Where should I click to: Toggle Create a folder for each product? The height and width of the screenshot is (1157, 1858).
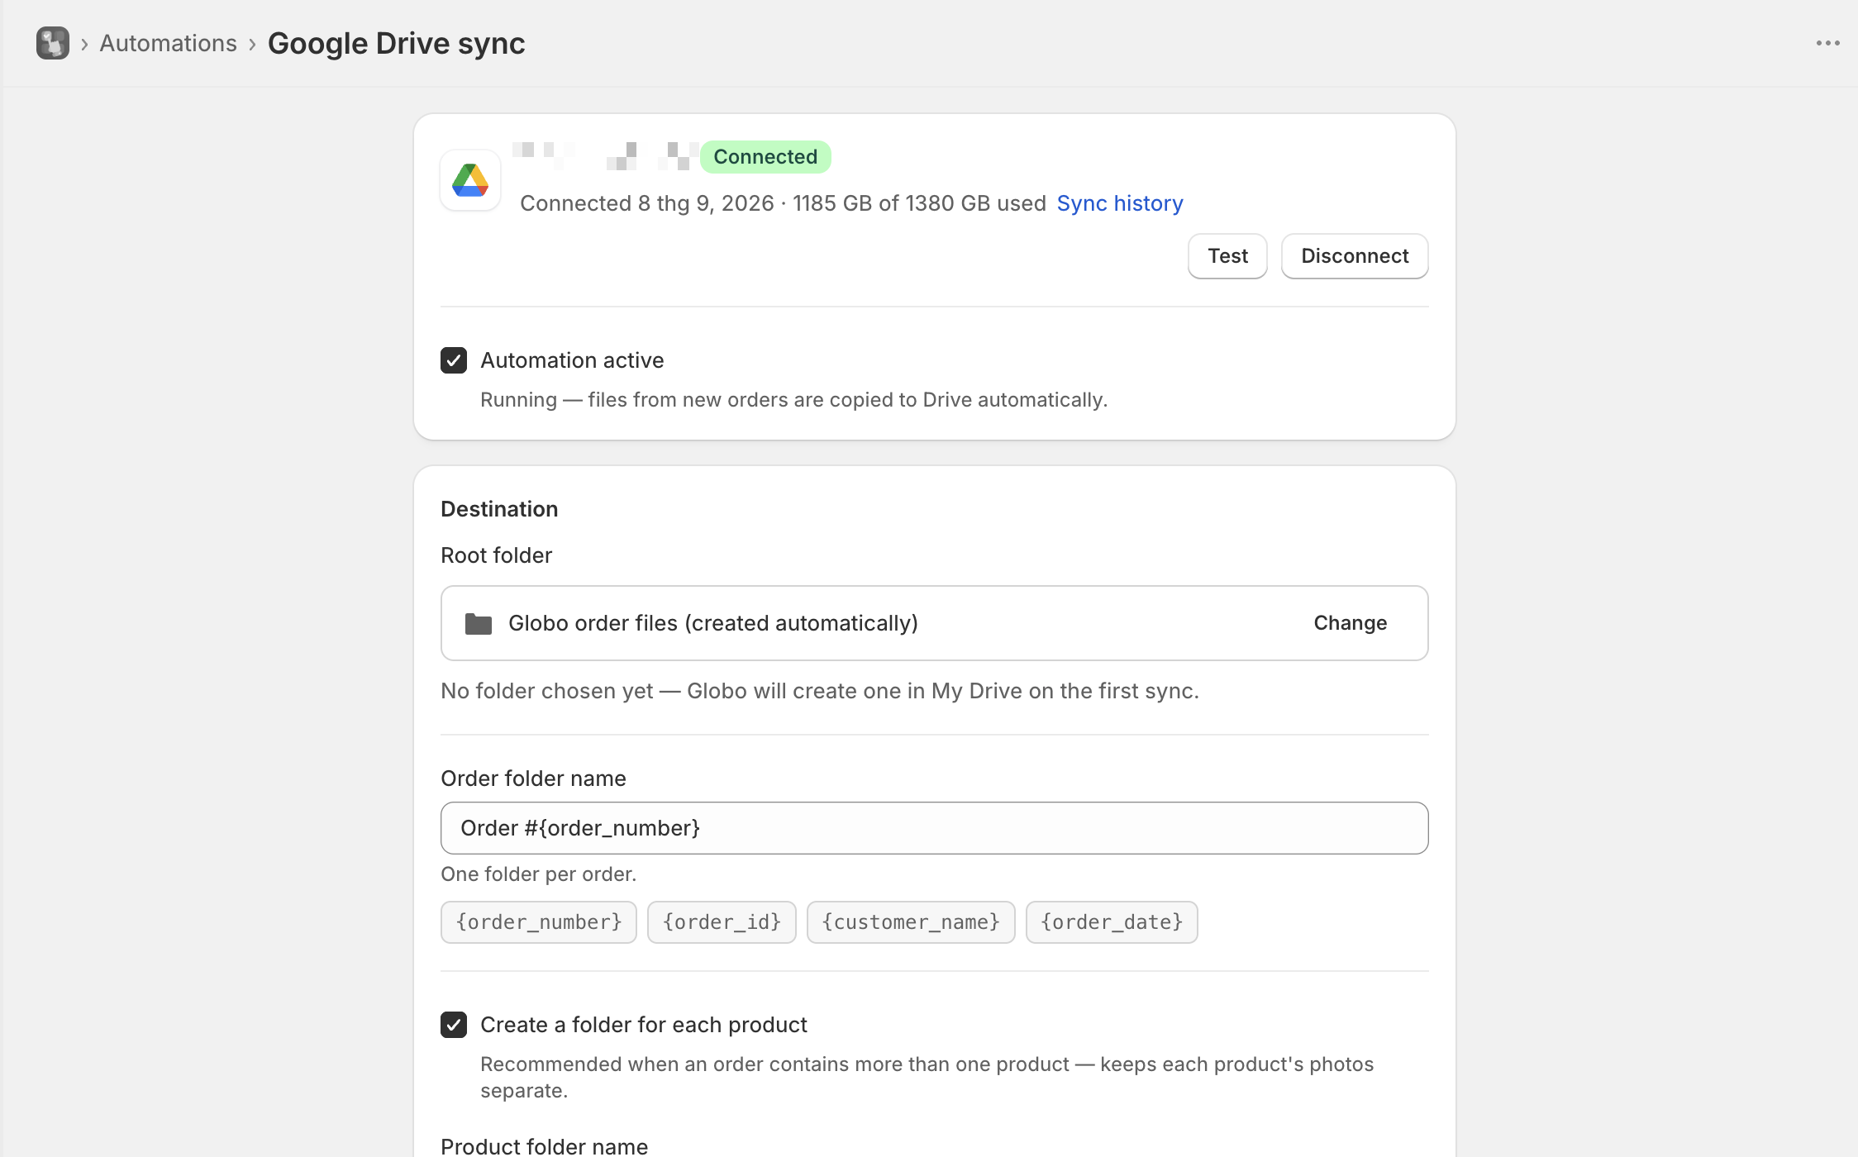coord(454,1025)
